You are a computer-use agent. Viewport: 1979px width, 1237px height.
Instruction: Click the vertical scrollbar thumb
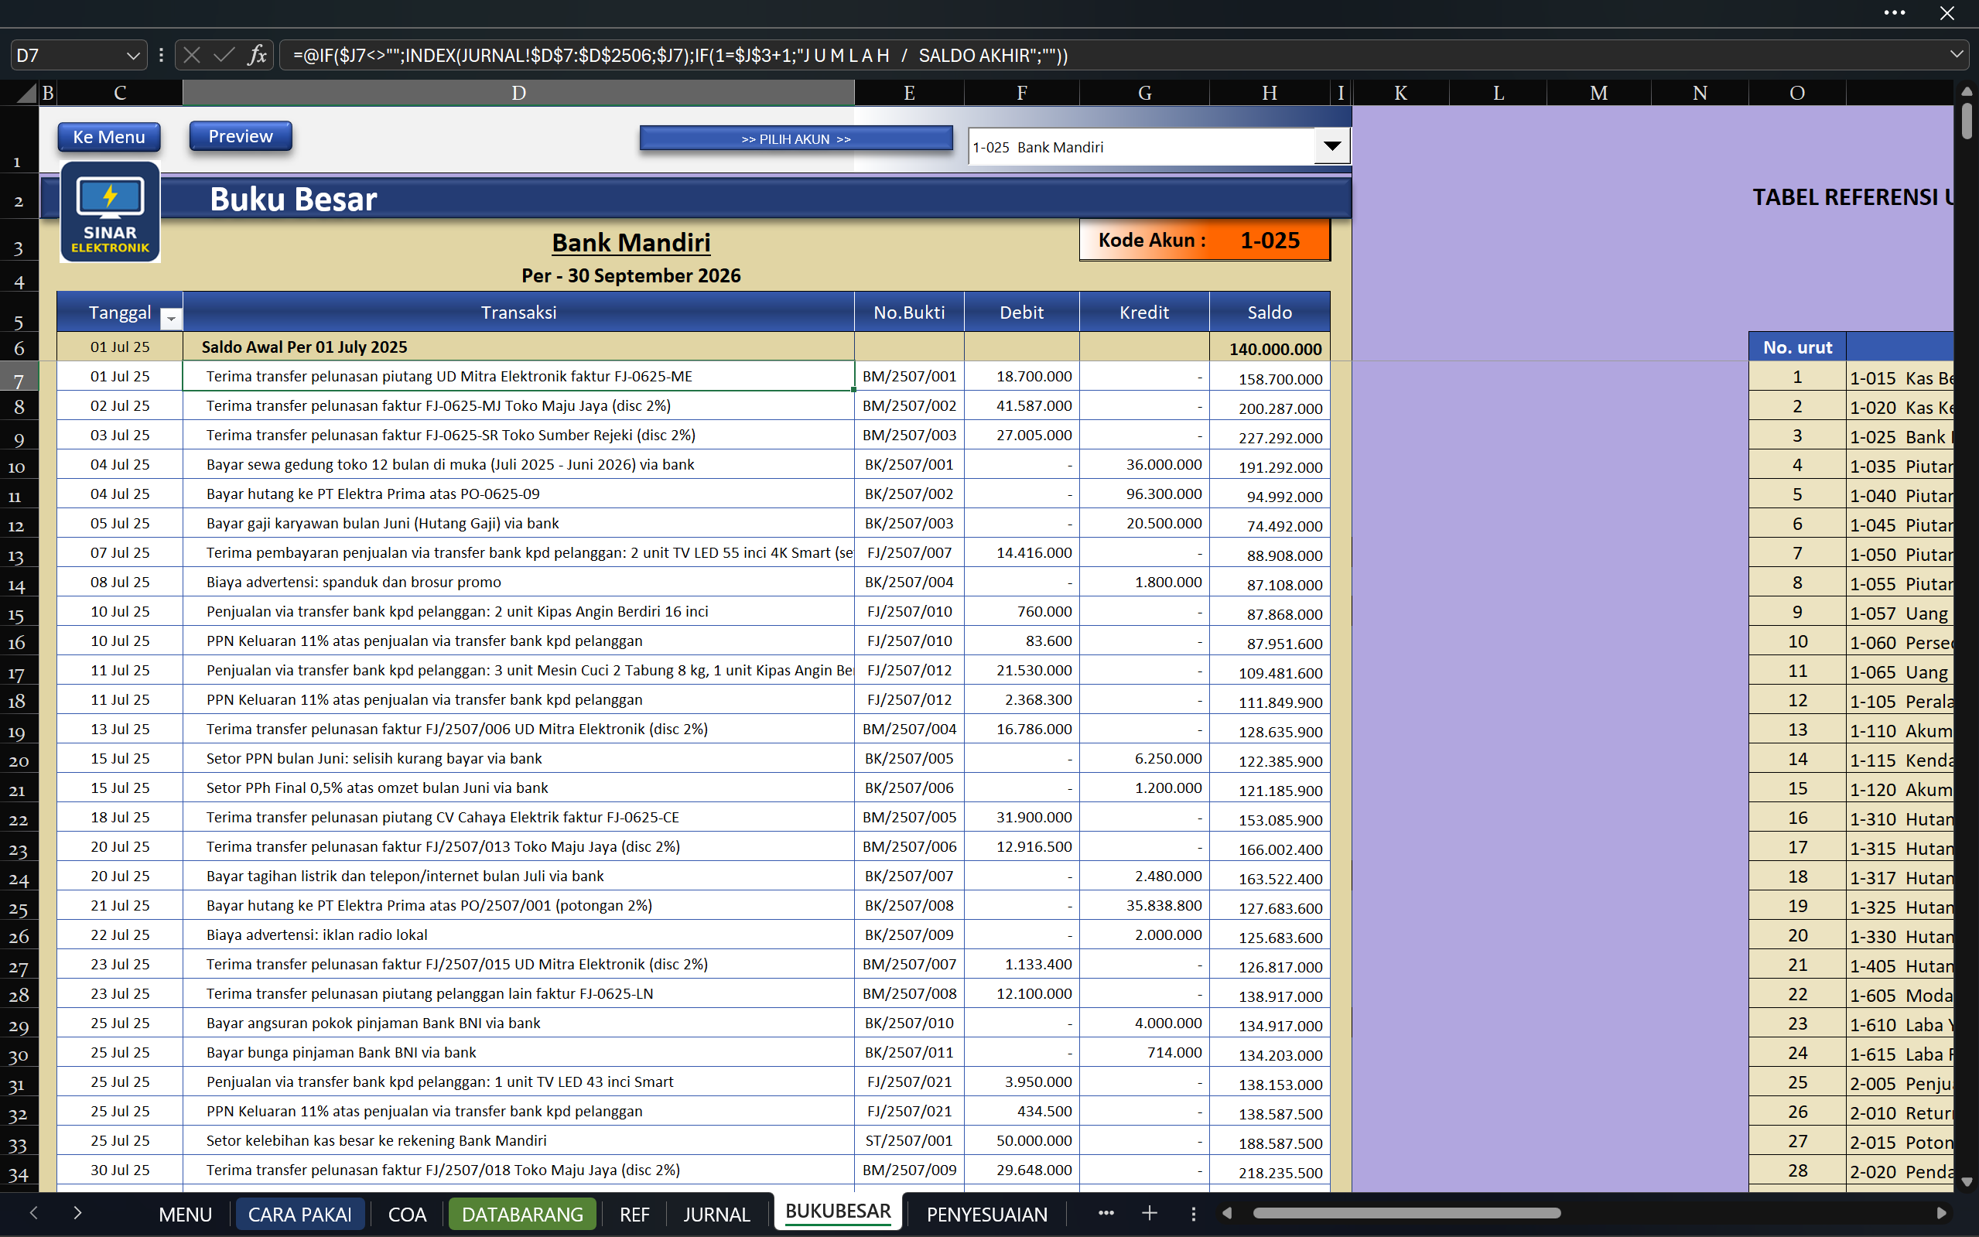pos(1967,121)
